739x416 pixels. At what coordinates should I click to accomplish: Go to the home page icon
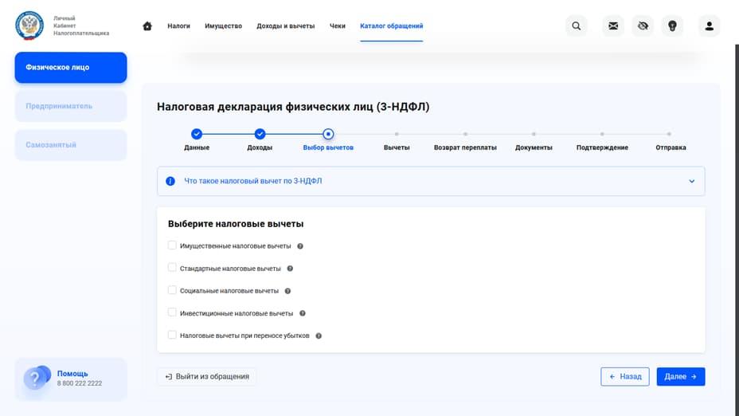click(147, 26)
